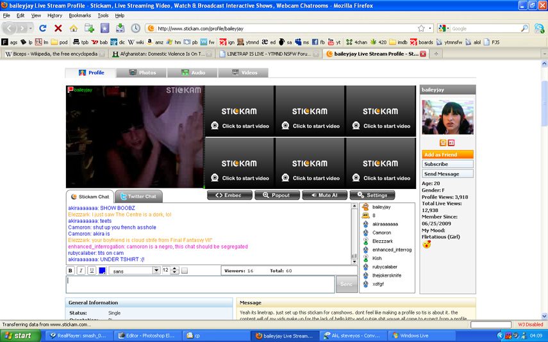Image resolution: width=548 pixels, height=342 pixels.
Task: Open the boards bookmark
Action: point(422,42)
